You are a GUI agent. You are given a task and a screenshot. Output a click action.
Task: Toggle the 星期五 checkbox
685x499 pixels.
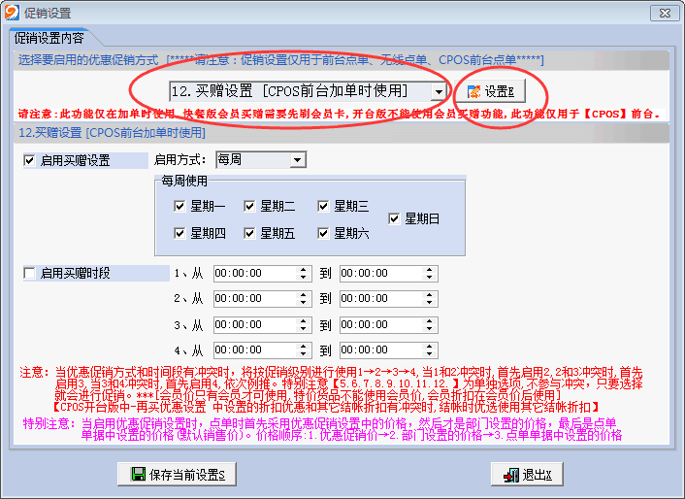coord(250,233)
